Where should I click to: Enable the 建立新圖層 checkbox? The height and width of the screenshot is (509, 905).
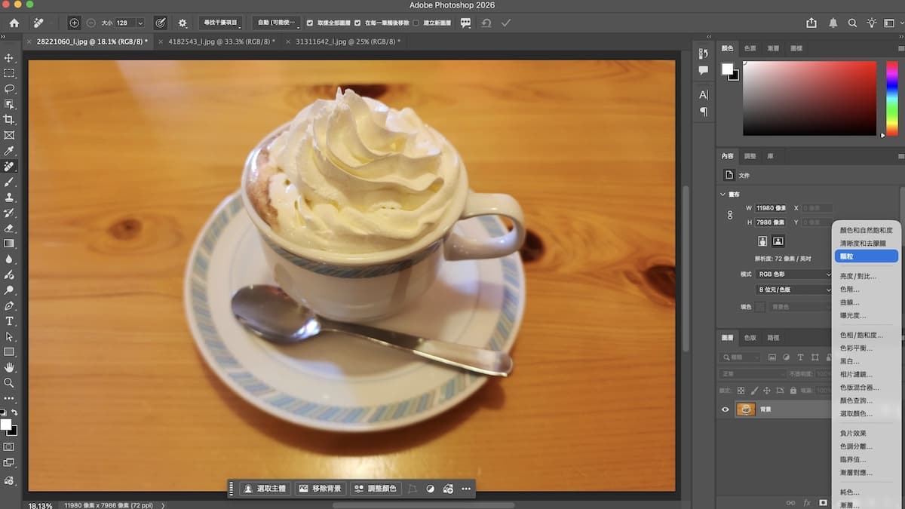[x=416, y=23]
